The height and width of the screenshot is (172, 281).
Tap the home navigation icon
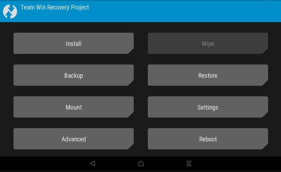coord(141,163)
